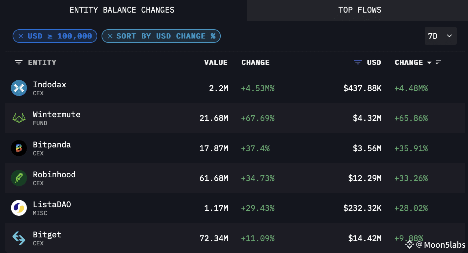The image size is (468, 253).
Task: Click the Bitpanda logo icon
Action: click(19, 148)
